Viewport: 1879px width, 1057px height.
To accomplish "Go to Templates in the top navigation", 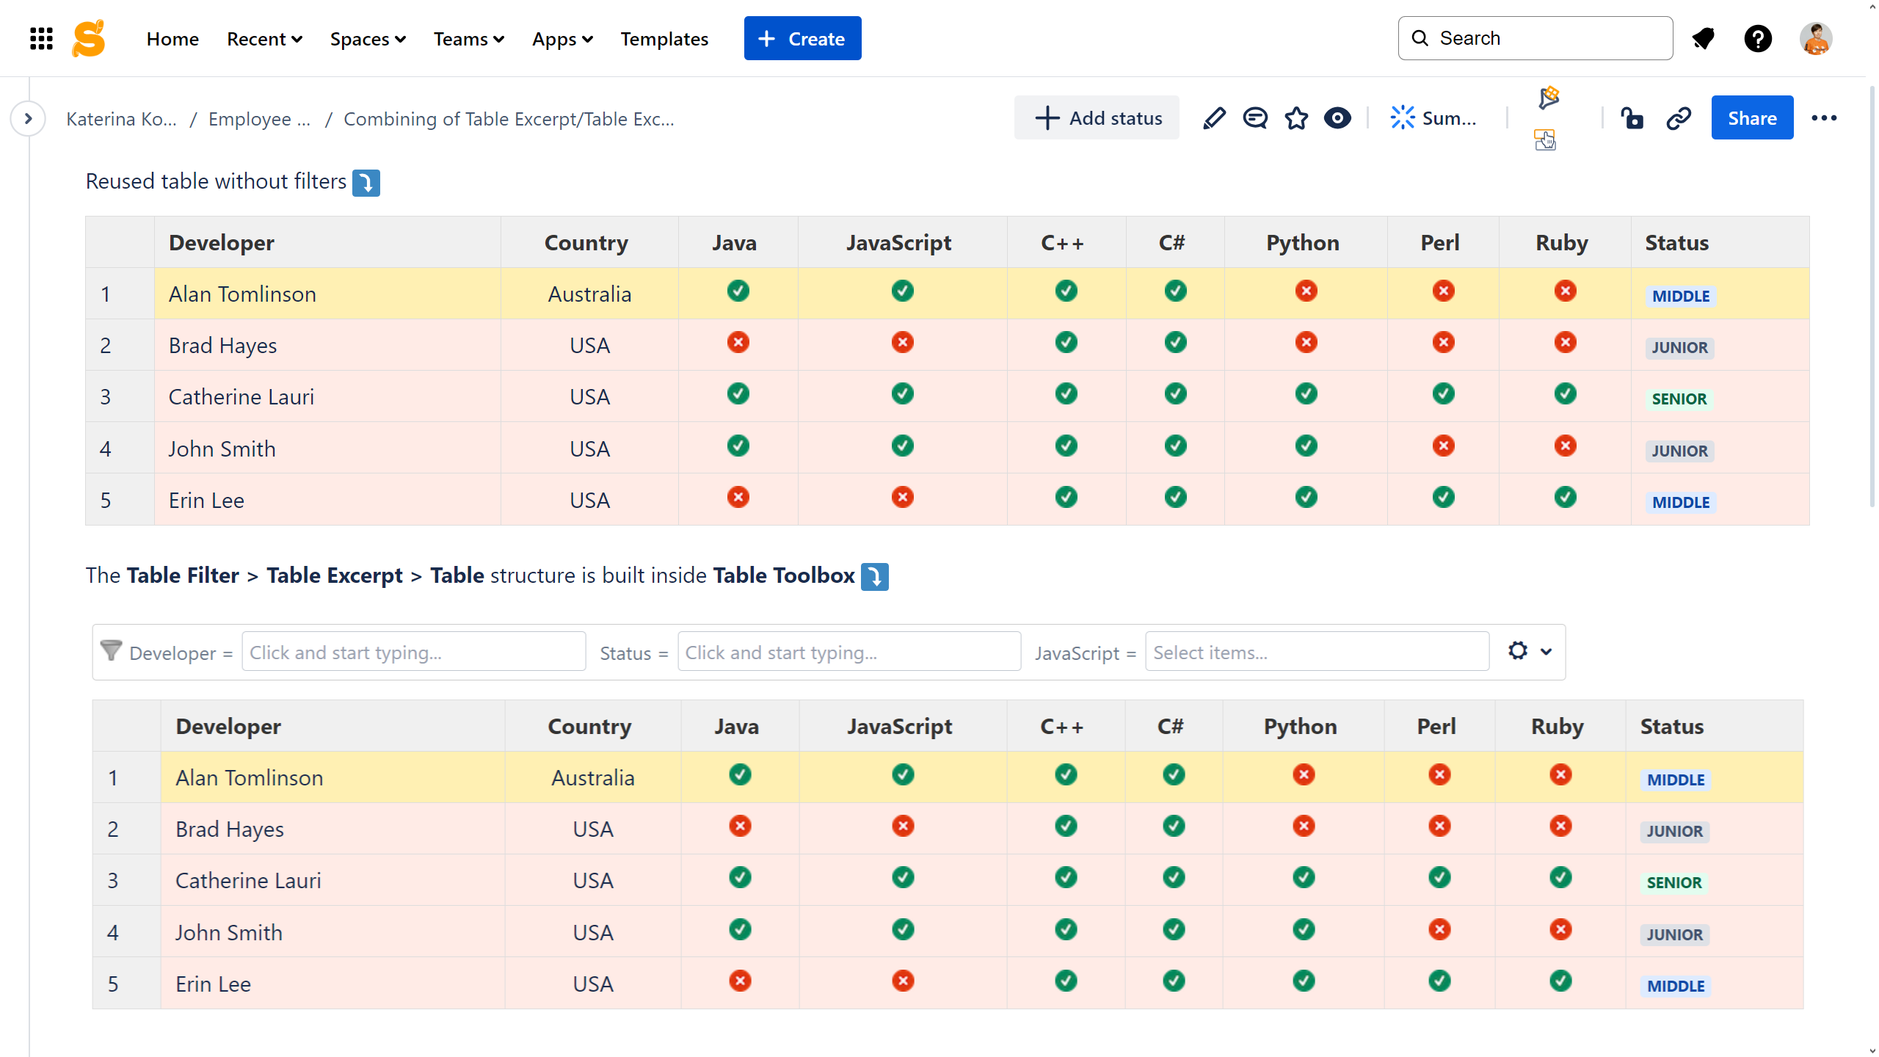I will pyautogui.click(x=664, y=38).
